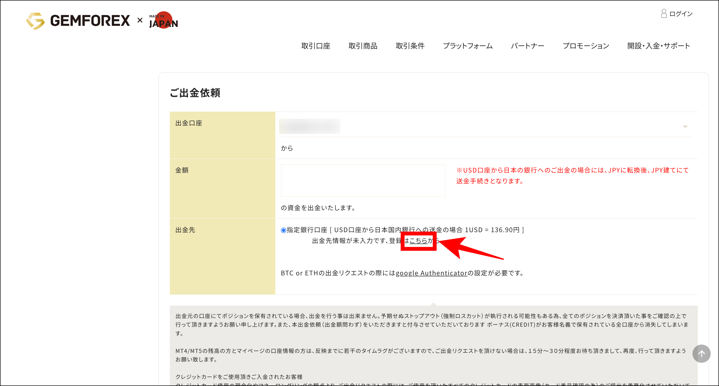Click the red USD口座 conversion notice text
The width and height of the screenshot is (719, 386).
click(572, 175)
